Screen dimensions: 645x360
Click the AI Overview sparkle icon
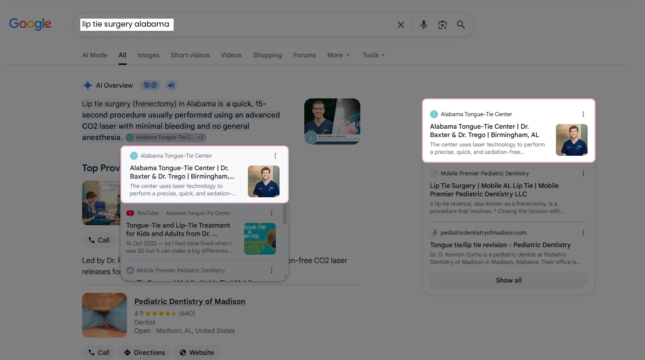click(x=87, y=85)
